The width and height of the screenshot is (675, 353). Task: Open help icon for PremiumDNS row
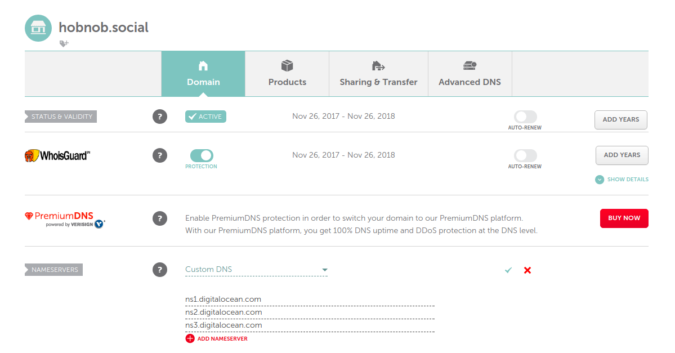point(160,218)
